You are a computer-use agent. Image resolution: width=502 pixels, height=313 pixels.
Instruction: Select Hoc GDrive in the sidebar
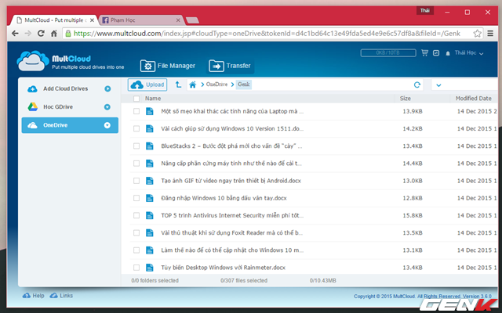pos(59,107)
